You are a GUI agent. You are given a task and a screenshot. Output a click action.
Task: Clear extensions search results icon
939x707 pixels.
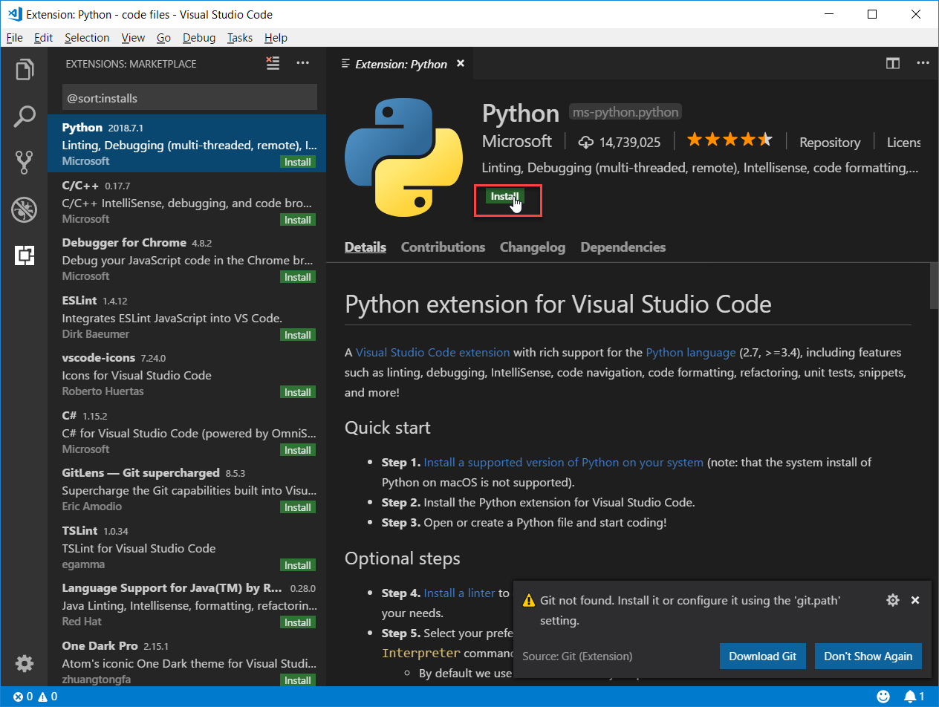click(273, 64)
